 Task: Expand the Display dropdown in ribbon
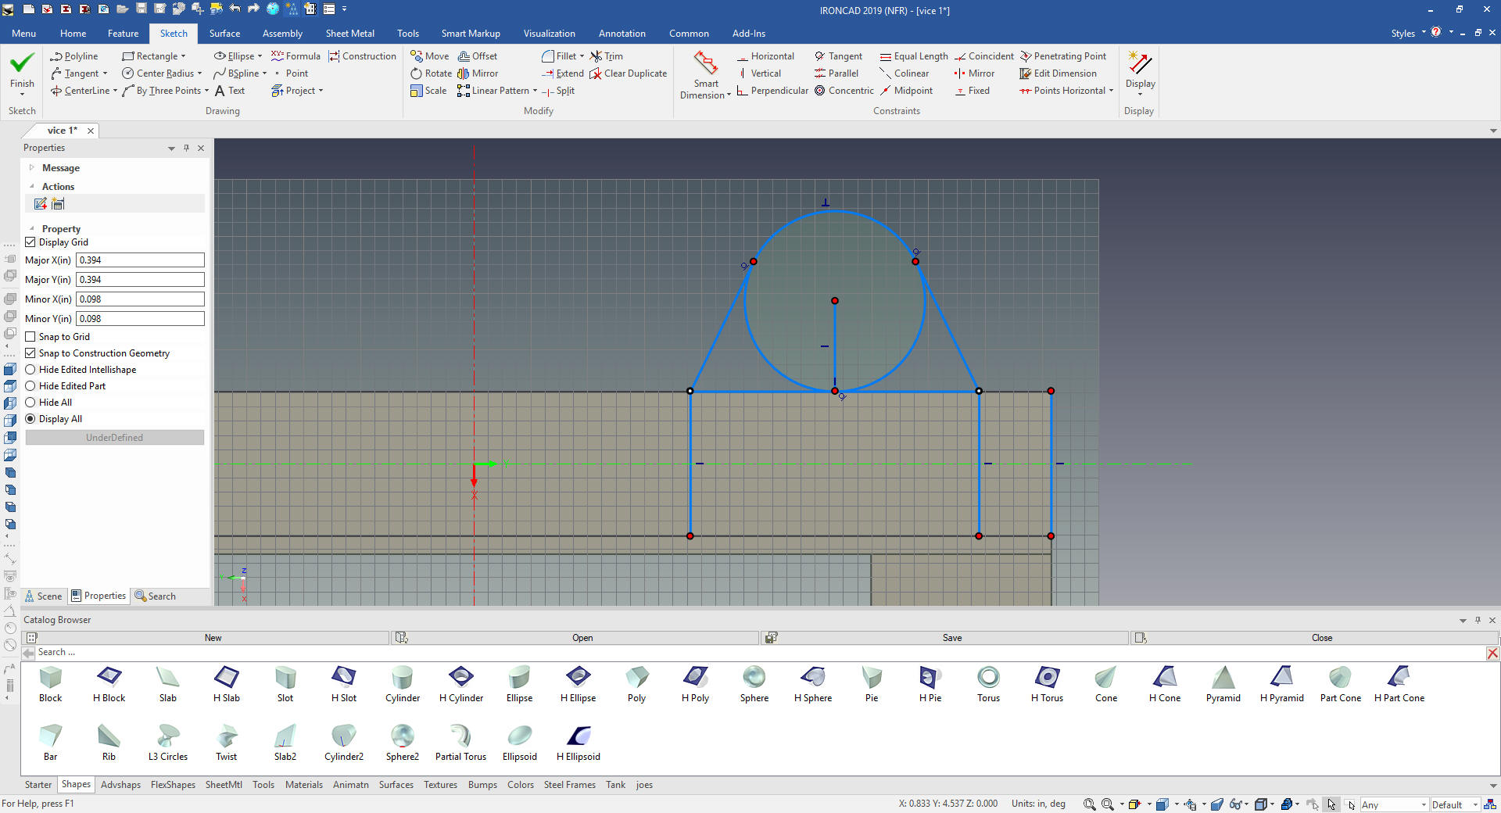click(x=1140, y=95)
